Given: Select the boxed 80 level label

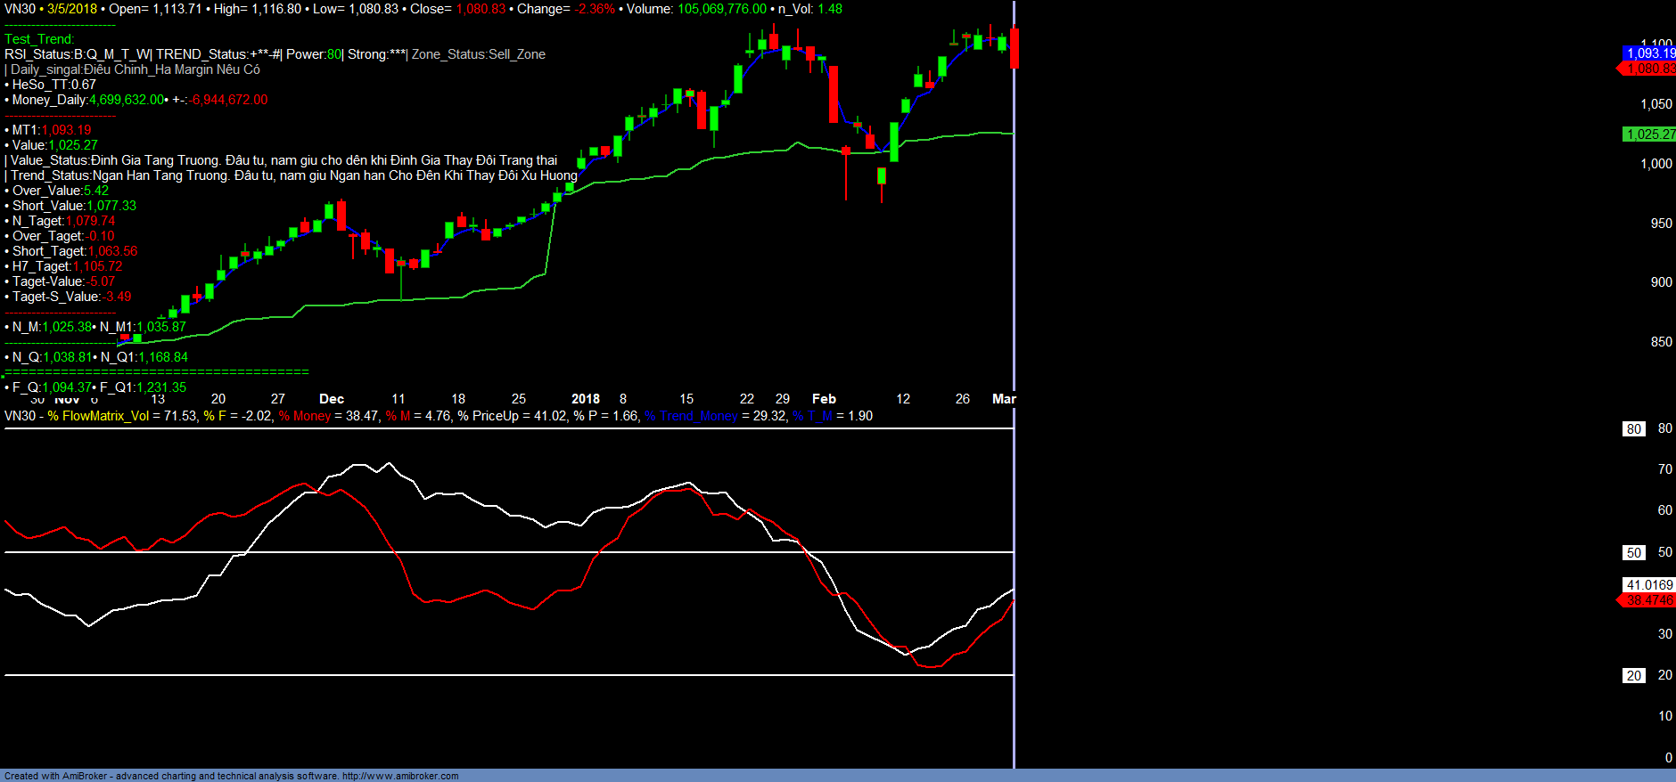Looking at the screenshot, I should pos(1633,429).
